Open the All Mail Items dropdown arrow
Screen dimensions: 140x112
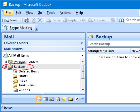tap(82, 55)
